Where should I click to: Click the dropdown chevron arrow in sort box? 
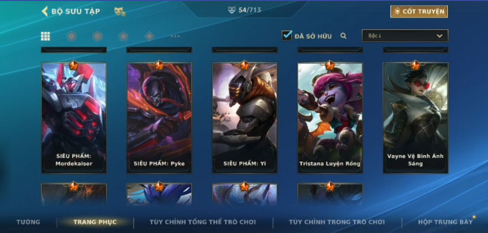(440, 36)
